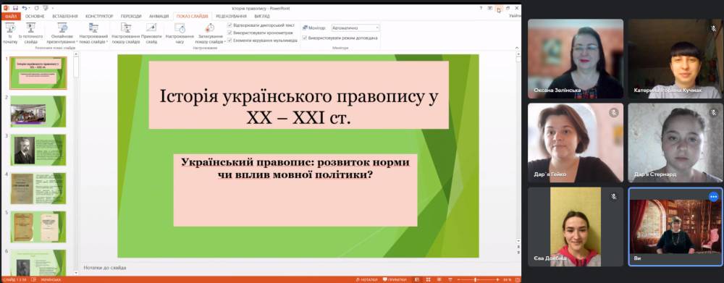Screen dimensions: 724x283
Task: Open 'Настроювання часу' rehearse timings icon
Action: click(180, 28)
